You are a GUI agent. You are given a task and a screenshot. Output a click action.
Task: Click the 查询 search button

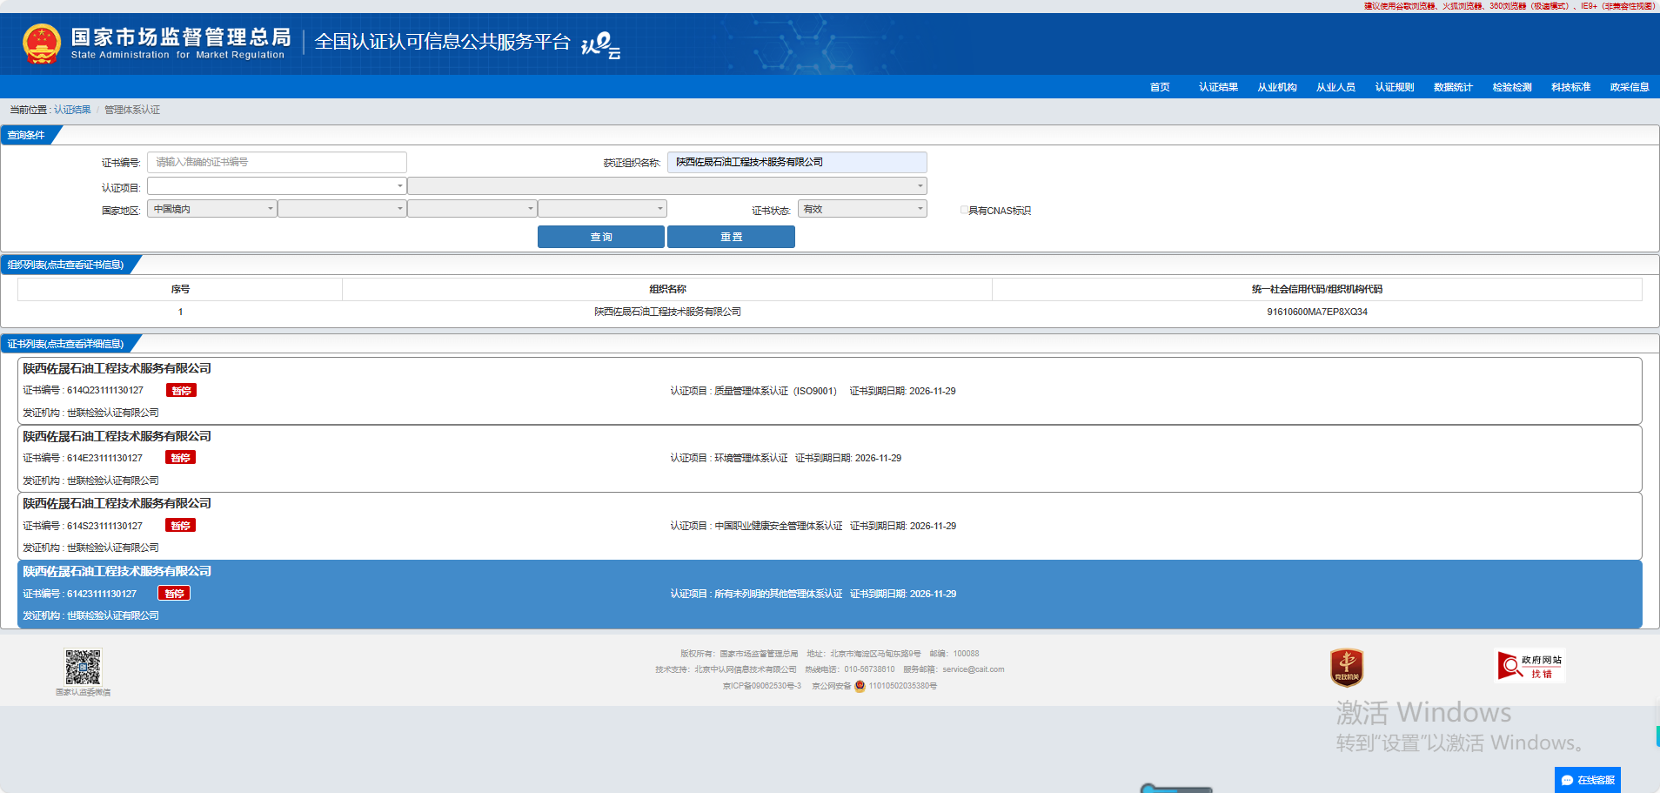click(x=601, y=237)
